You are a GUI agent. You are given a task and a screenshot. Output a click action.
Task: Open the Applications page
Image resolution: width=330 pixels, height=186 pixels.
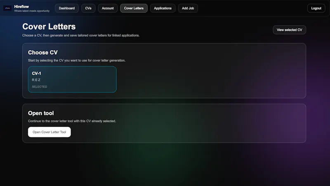click(x=163, y=8)
